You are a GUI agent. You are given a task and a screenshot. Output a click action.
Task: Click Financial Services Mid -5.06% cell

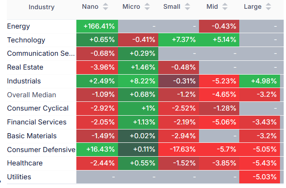pos(219,122)
